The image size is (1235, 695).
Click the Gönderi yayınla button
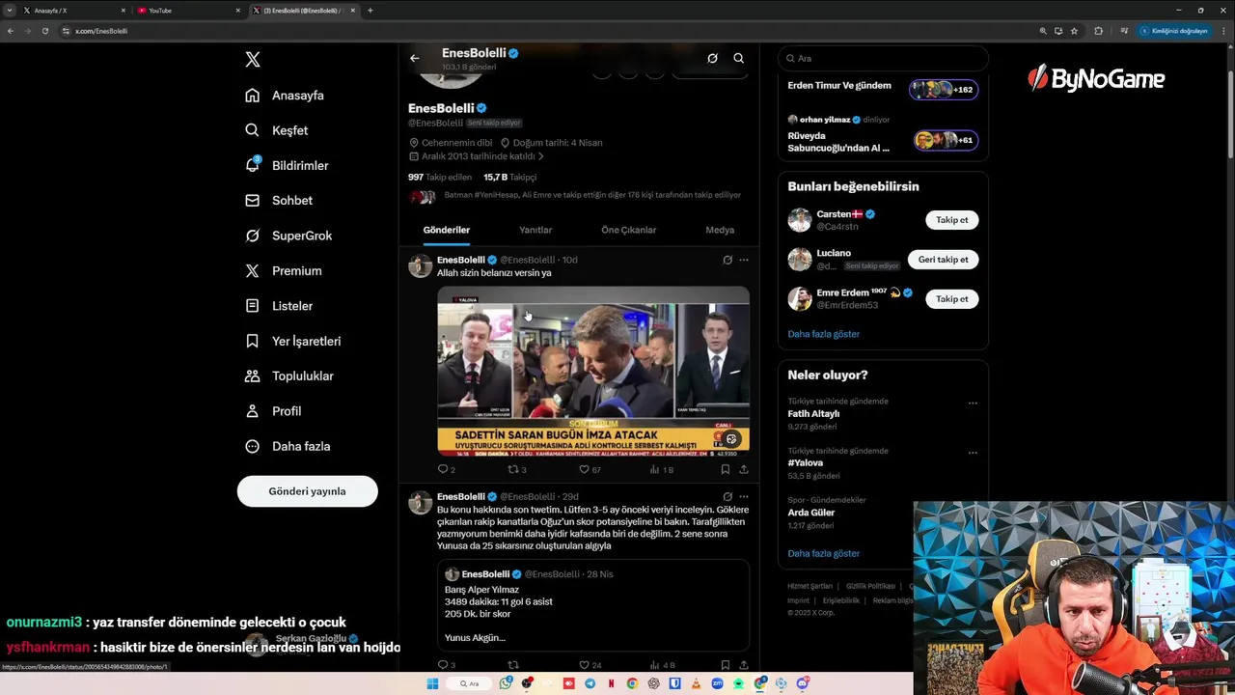pos(307,491)
